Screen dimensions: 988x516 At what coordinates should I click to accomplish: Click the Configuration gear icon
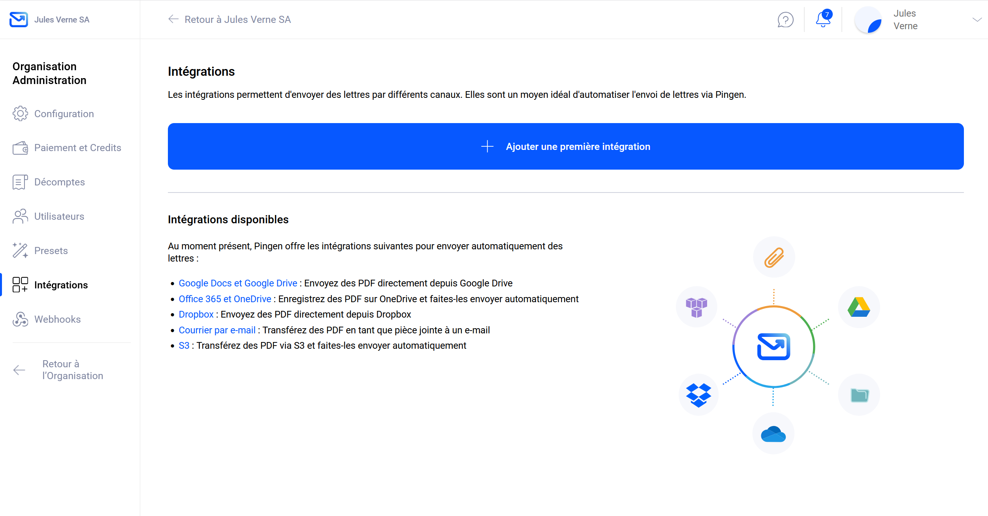tap(20, 114)
